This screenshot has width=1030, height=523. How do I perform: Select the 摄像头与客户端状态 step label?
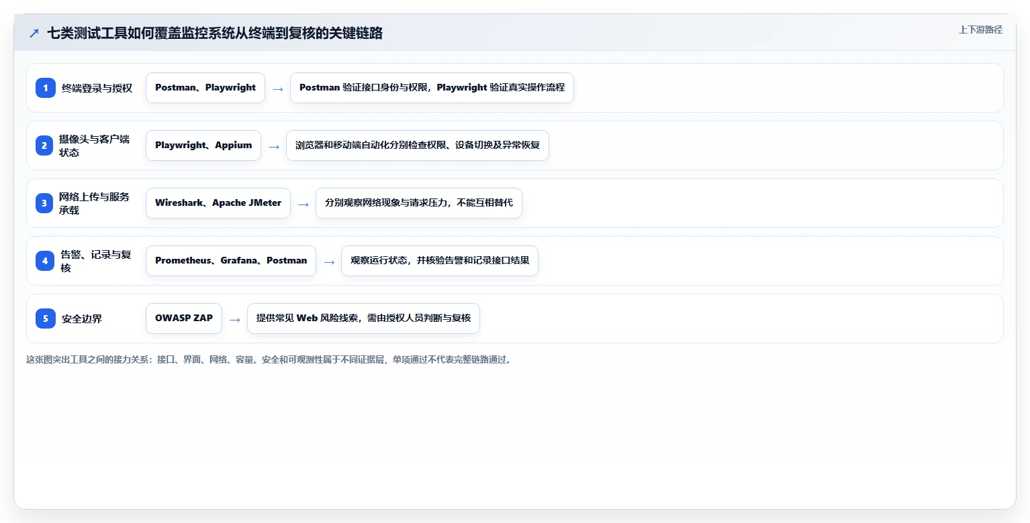coord(94,146)
